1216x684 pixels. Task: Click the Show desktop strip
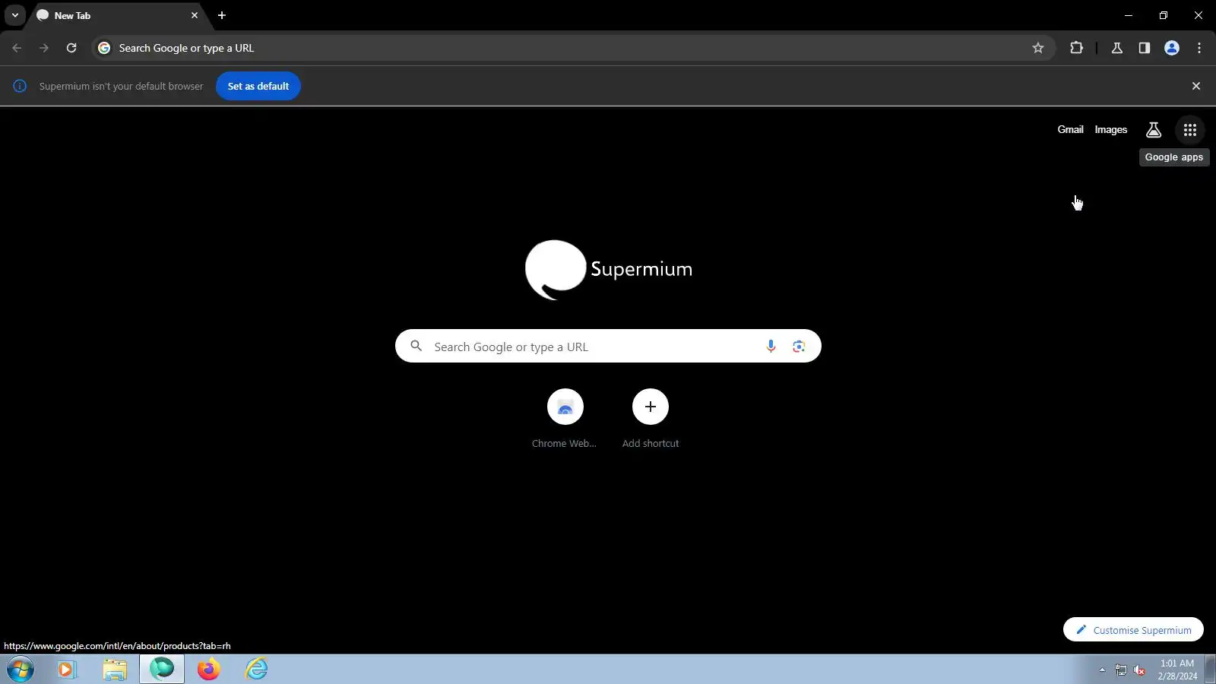click(x=1210, y=670)
